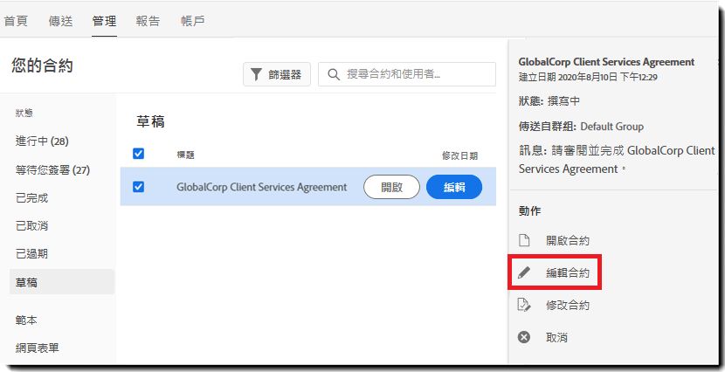Select the GlobalCorp Client Services Agreement row title
Image resolution: width=725 pixels, height=372 pixels.
(x=262, y=187)
